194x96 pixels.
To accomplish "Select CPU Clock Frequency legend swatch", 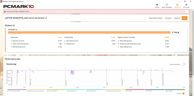I will pos(17,90).
